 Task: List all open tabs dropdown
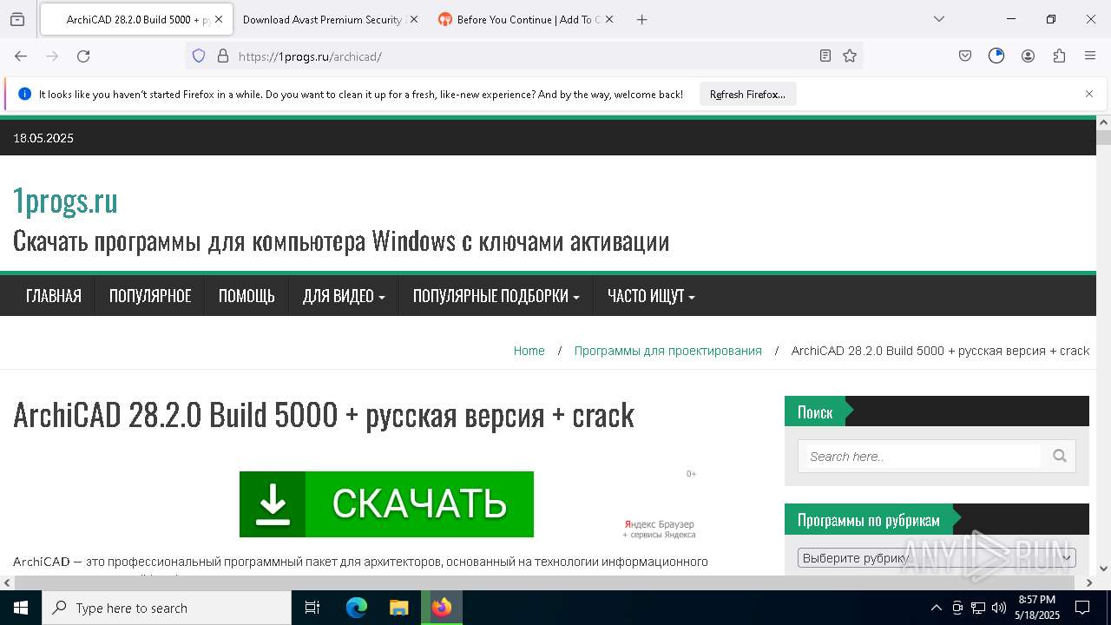click(x=939, y=19)
